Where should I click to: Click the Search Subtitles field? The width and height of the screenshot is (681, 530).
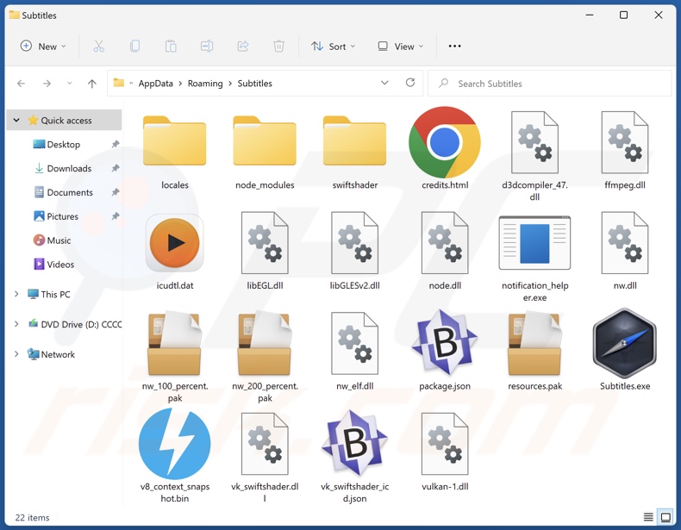coord(549,84)
